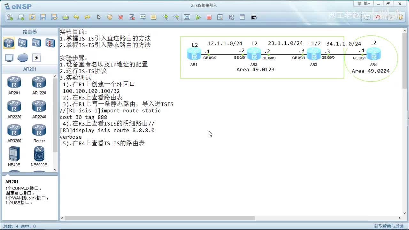Select the text note tool
The height and width of the screenshot is (230, 409).
click(143, 17)
